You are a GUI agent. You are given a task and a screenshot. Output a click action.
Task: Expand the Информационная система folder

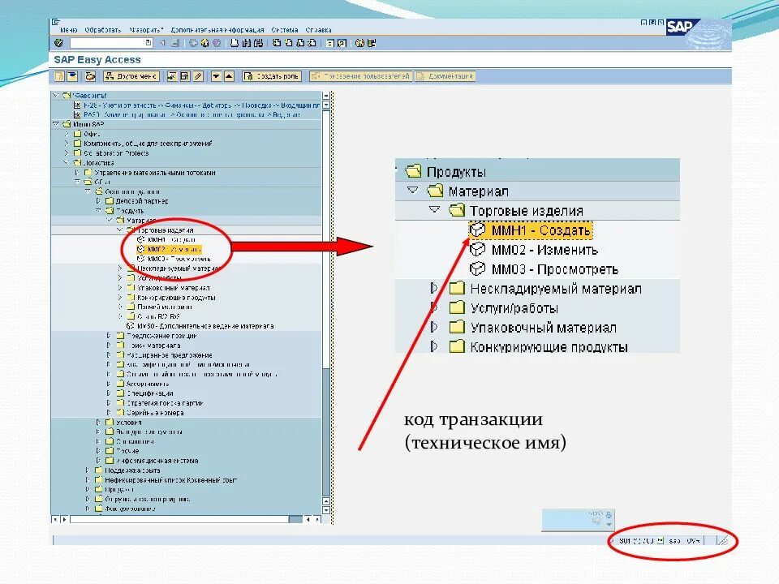98,461
